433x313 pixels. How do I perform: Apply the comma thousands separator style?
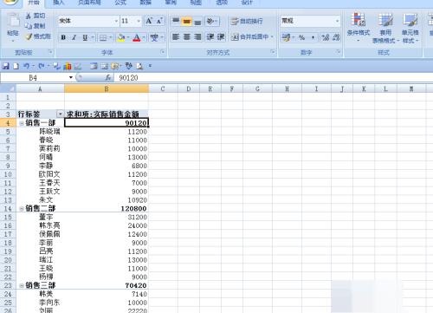point(313,37)
